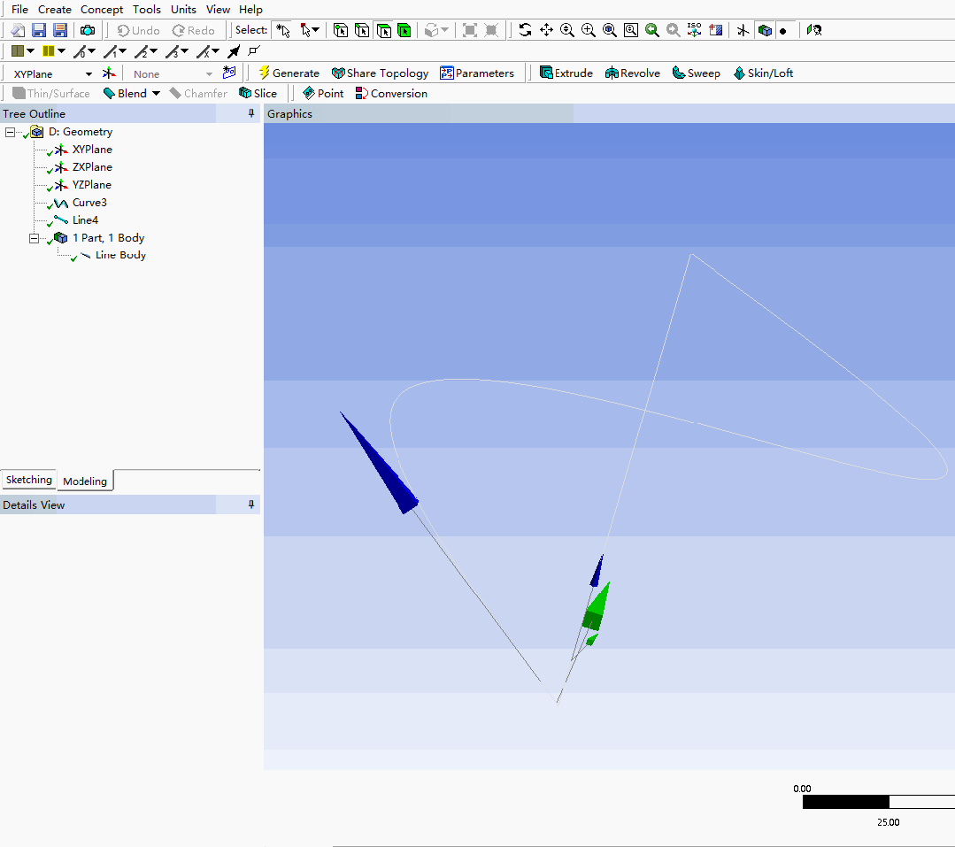Screen dimensions: 955x847
Task: Open the View menu
Action: tap(218, 9)
